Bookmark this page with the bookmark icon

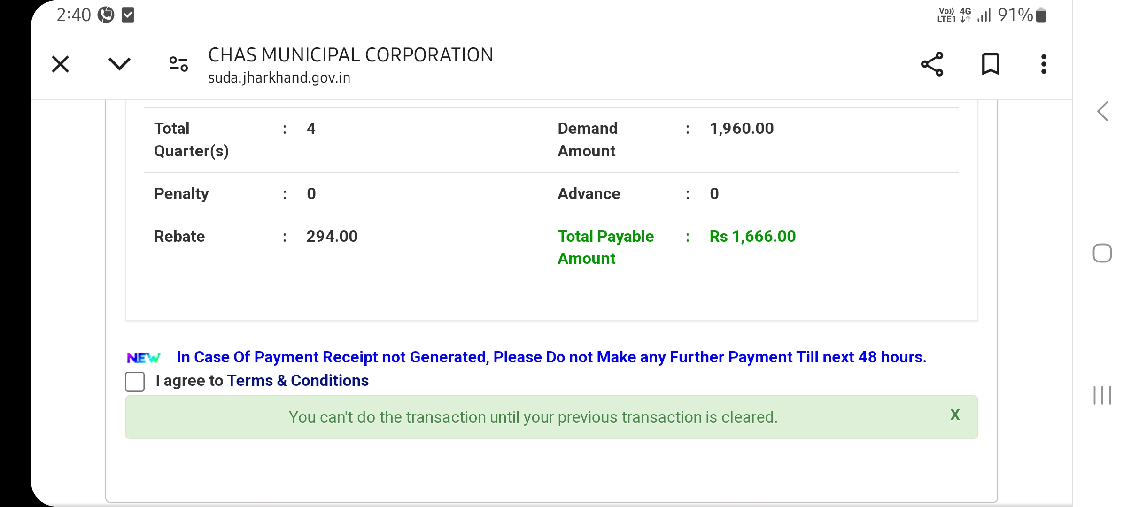click(x=991, y=64)
